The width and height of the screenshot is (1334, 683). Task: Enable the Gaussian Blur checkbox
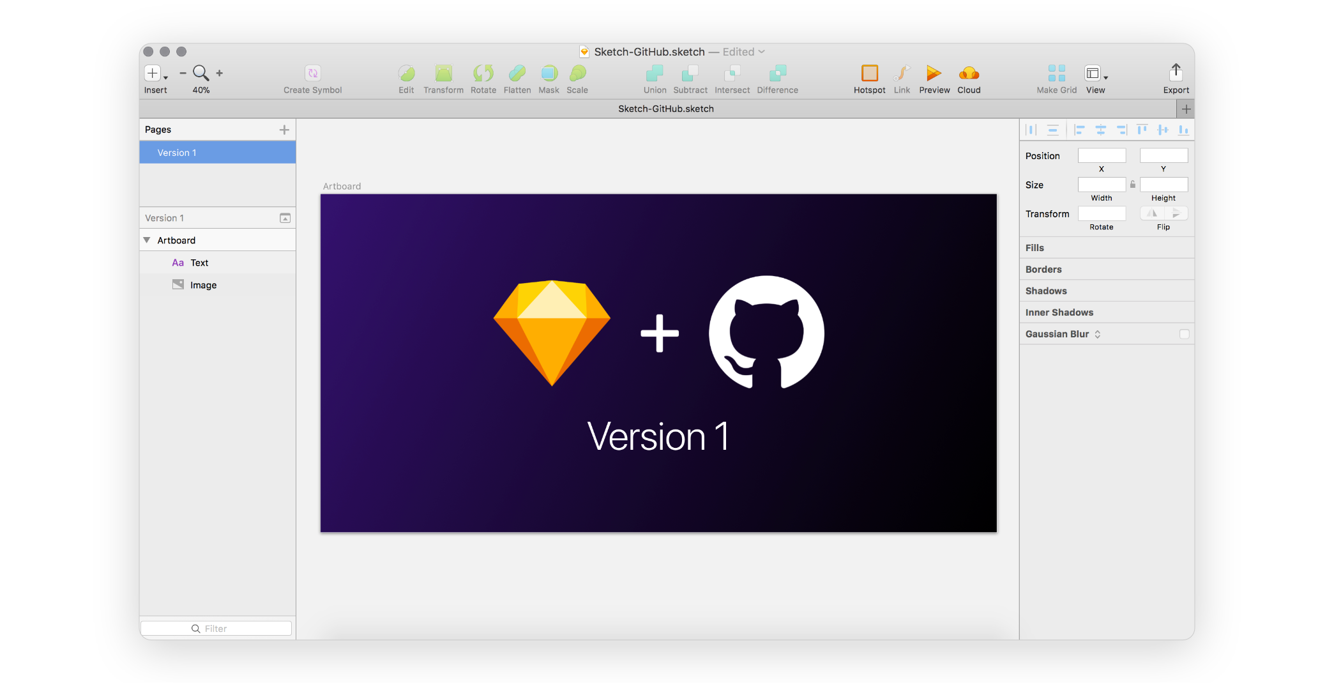coord(1184,334)
